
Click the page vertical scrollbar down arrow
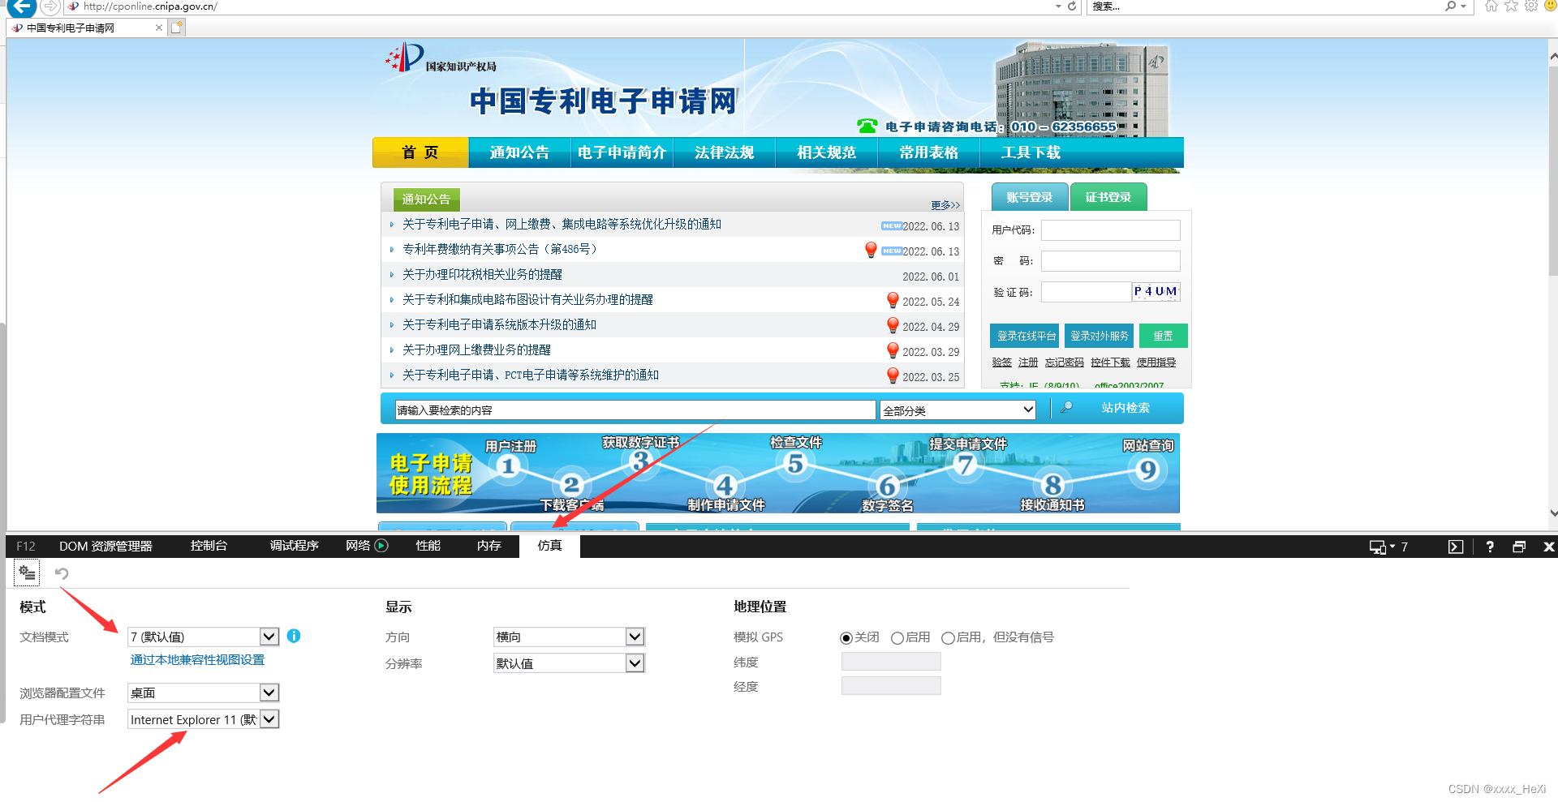(x=1552, y=513)
